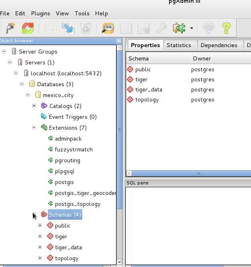Screen dimensions: 251x267
Task: Expand the topology schema in tree
Action: coord(40,258)
